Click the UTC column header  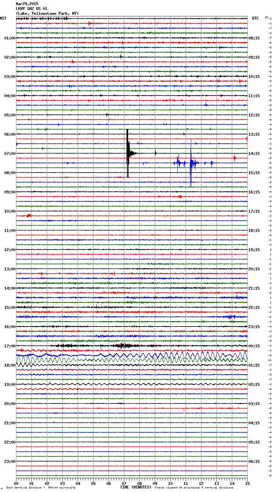pos(255,18)
